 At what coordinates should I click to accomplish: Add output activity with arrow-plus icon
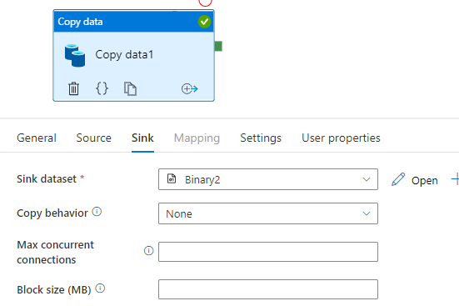coord(190,88)
